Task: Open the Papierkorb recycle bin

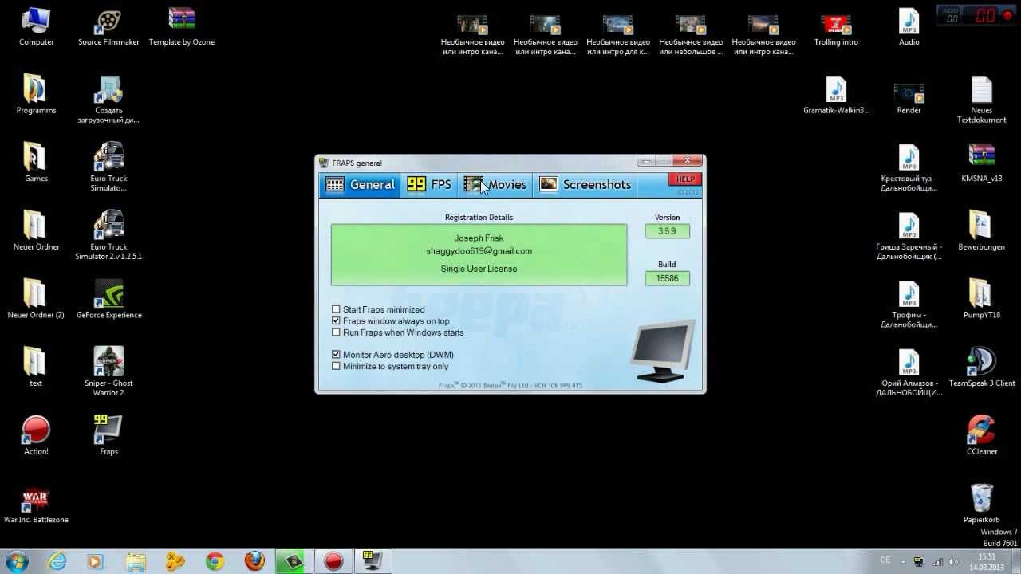Action: [x=981, y=504]
